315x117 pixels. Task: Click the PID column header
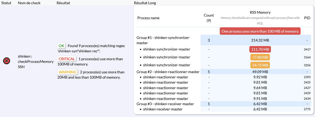point(307,18)
